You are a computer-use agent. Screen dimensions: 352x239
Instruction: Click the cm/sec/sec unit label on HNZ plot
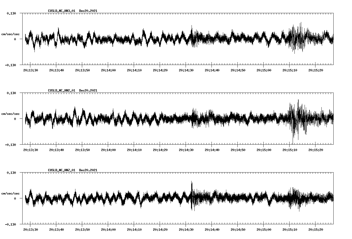click(10, 193)
